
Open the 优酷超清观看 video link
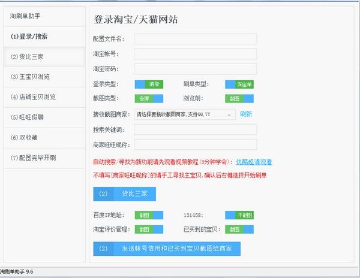click(254, 162)
